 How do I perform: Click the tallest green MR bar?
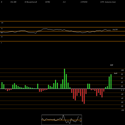[64, 79]
